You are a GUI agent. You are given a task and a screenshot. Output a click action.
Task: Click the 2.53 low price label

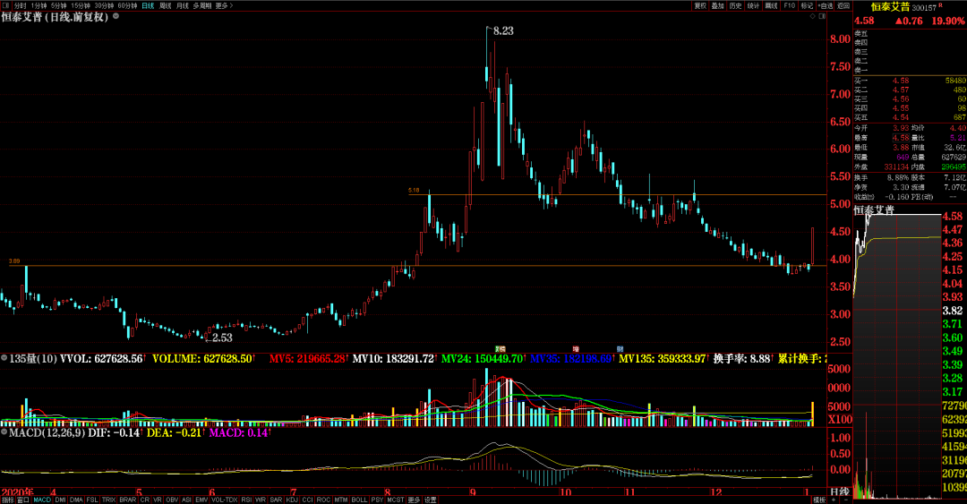coord(222,337)
